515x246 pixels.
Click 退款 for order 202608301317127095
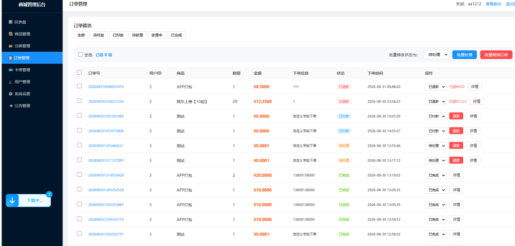(456, 160)
